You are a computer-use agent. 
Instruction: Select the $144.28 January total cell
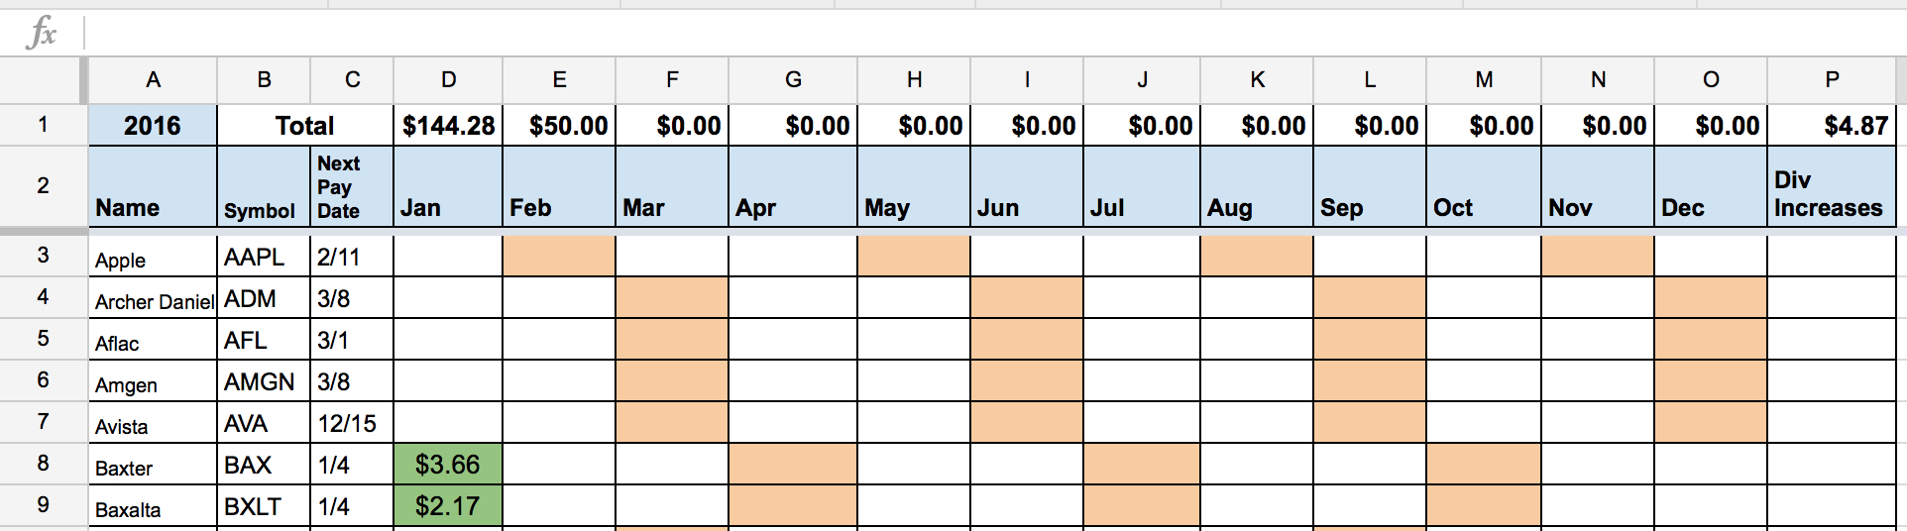[448, 126]
